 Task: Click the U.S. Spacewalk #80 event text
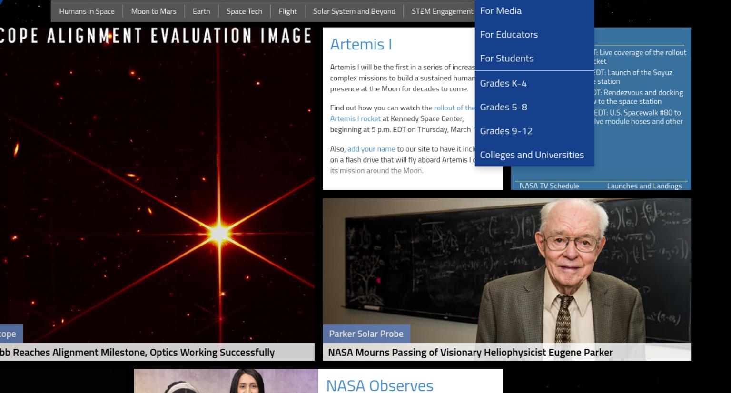pos(638,117)
